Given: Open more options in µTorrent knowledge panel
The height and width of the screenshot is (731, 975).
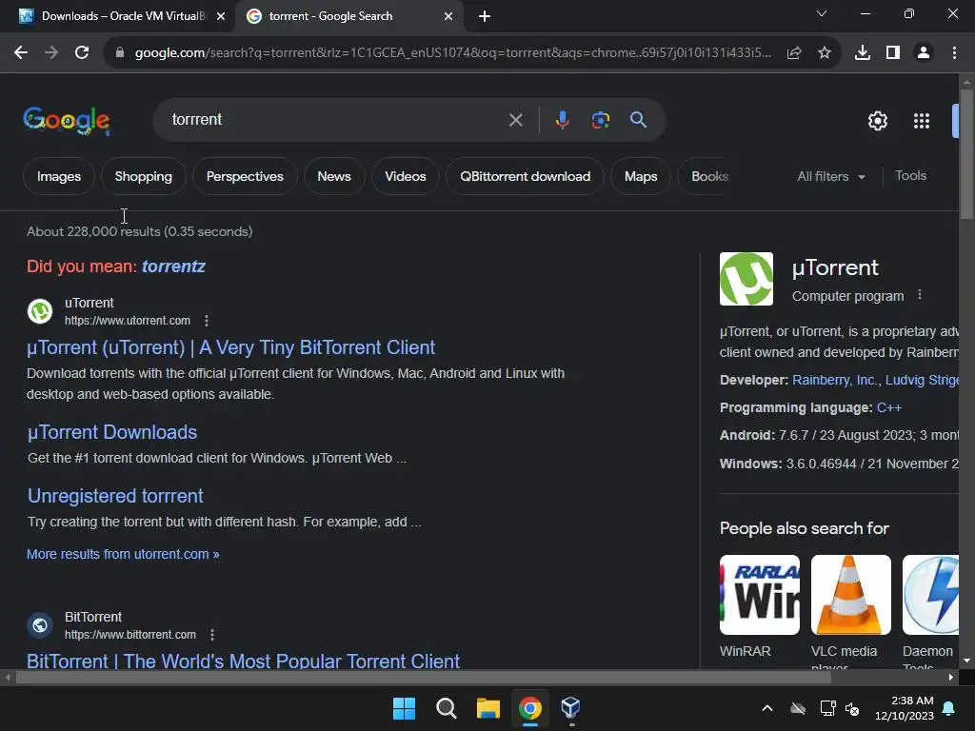Looking at the screenshot, I should tap(920, 295).
